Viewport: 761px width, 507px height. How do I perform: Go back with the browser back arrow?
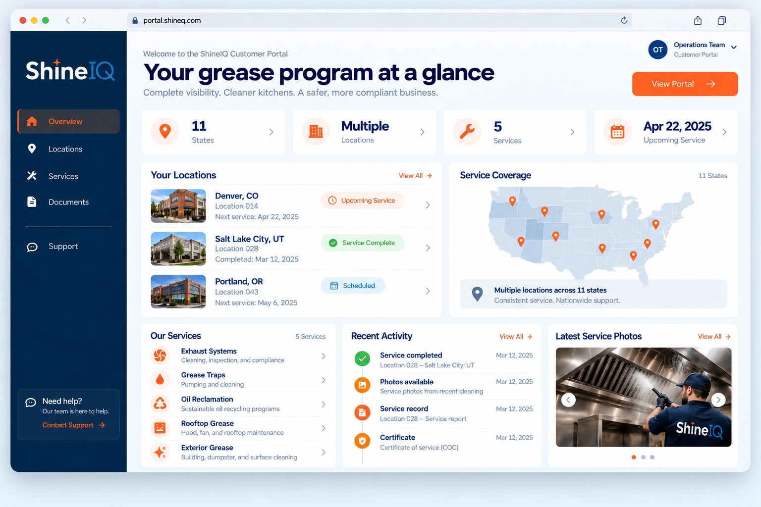[x=68, y=20]
